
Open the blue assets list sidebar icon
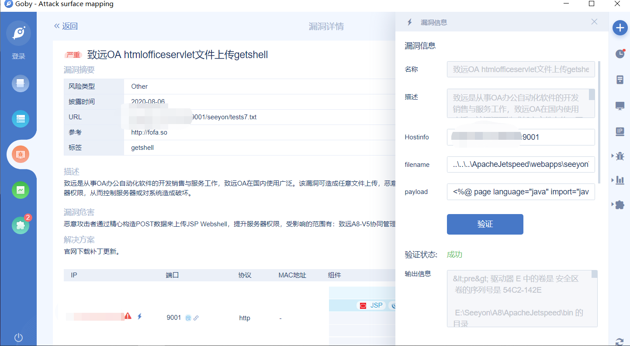[x=21, y=118]
